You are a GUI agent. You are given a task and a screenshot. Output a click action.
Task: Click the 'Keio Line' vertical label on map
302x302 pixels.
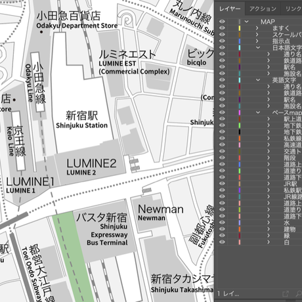[10, 141]
